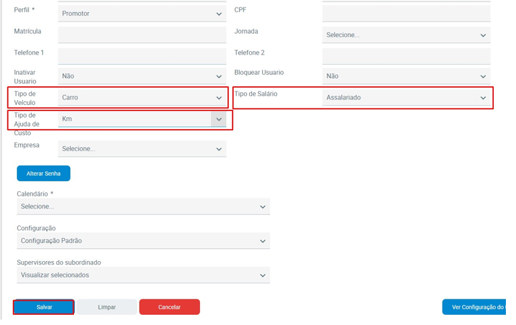The width and height of the screenshot is (516, 325).
Task: Click the Telefone 1 input field
Action: [x=141, y=56]
